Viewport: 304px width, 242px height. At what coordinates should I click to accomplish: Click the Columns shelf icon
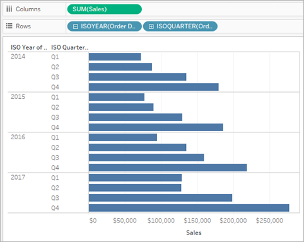[9, 9]
